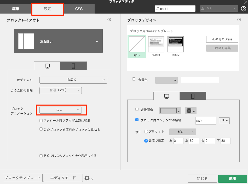Toggle the 背景色 checkbox

[134, 79]
